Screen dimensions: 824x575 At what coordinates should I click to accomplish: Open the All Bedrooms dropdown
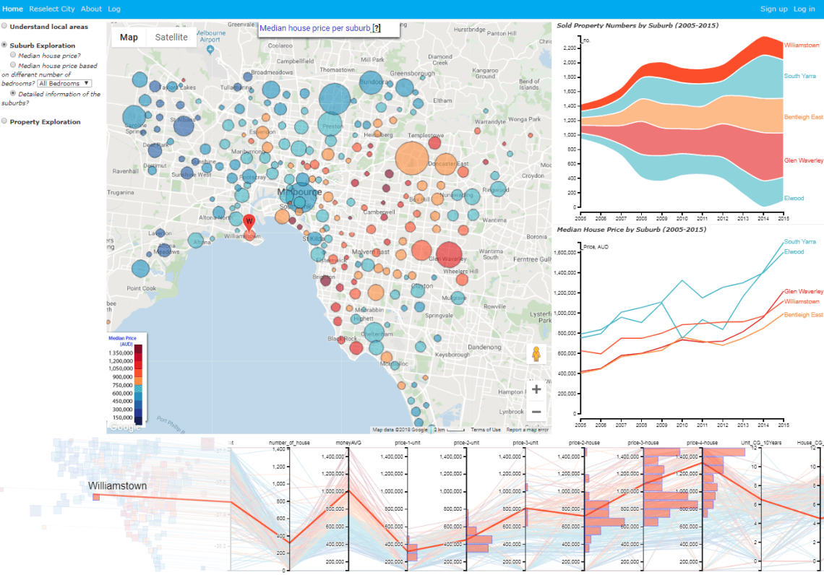tap(64, 84)
